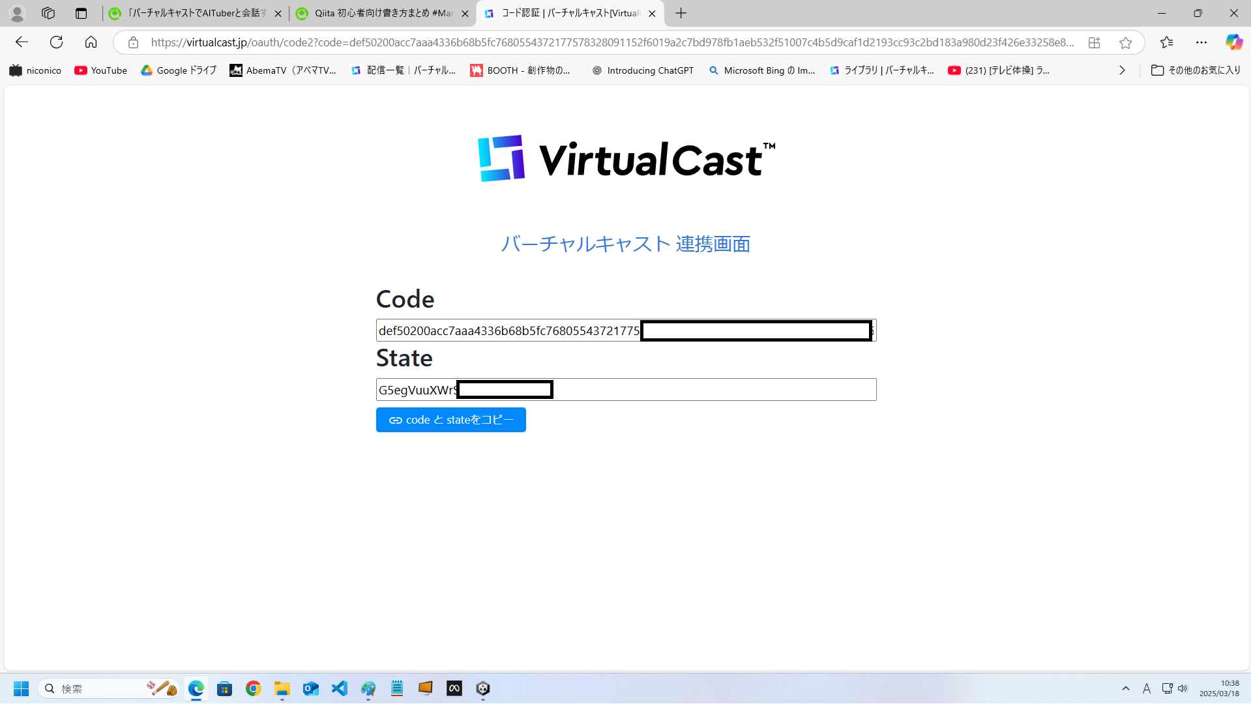1251x704 pixels.
Task: Open the favorites list icon
Action: [x=1167, y=42]
